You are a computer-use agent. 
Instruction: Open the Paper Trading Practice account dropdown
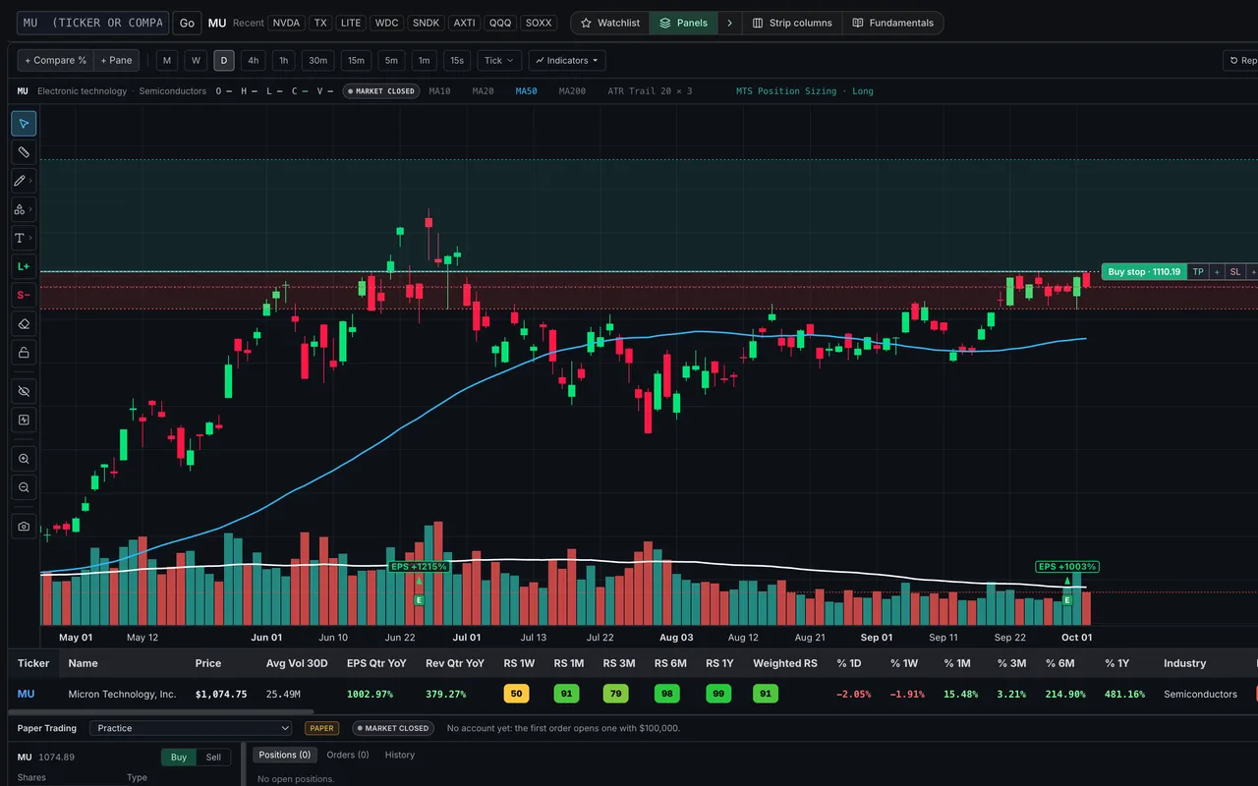[191, 728]
